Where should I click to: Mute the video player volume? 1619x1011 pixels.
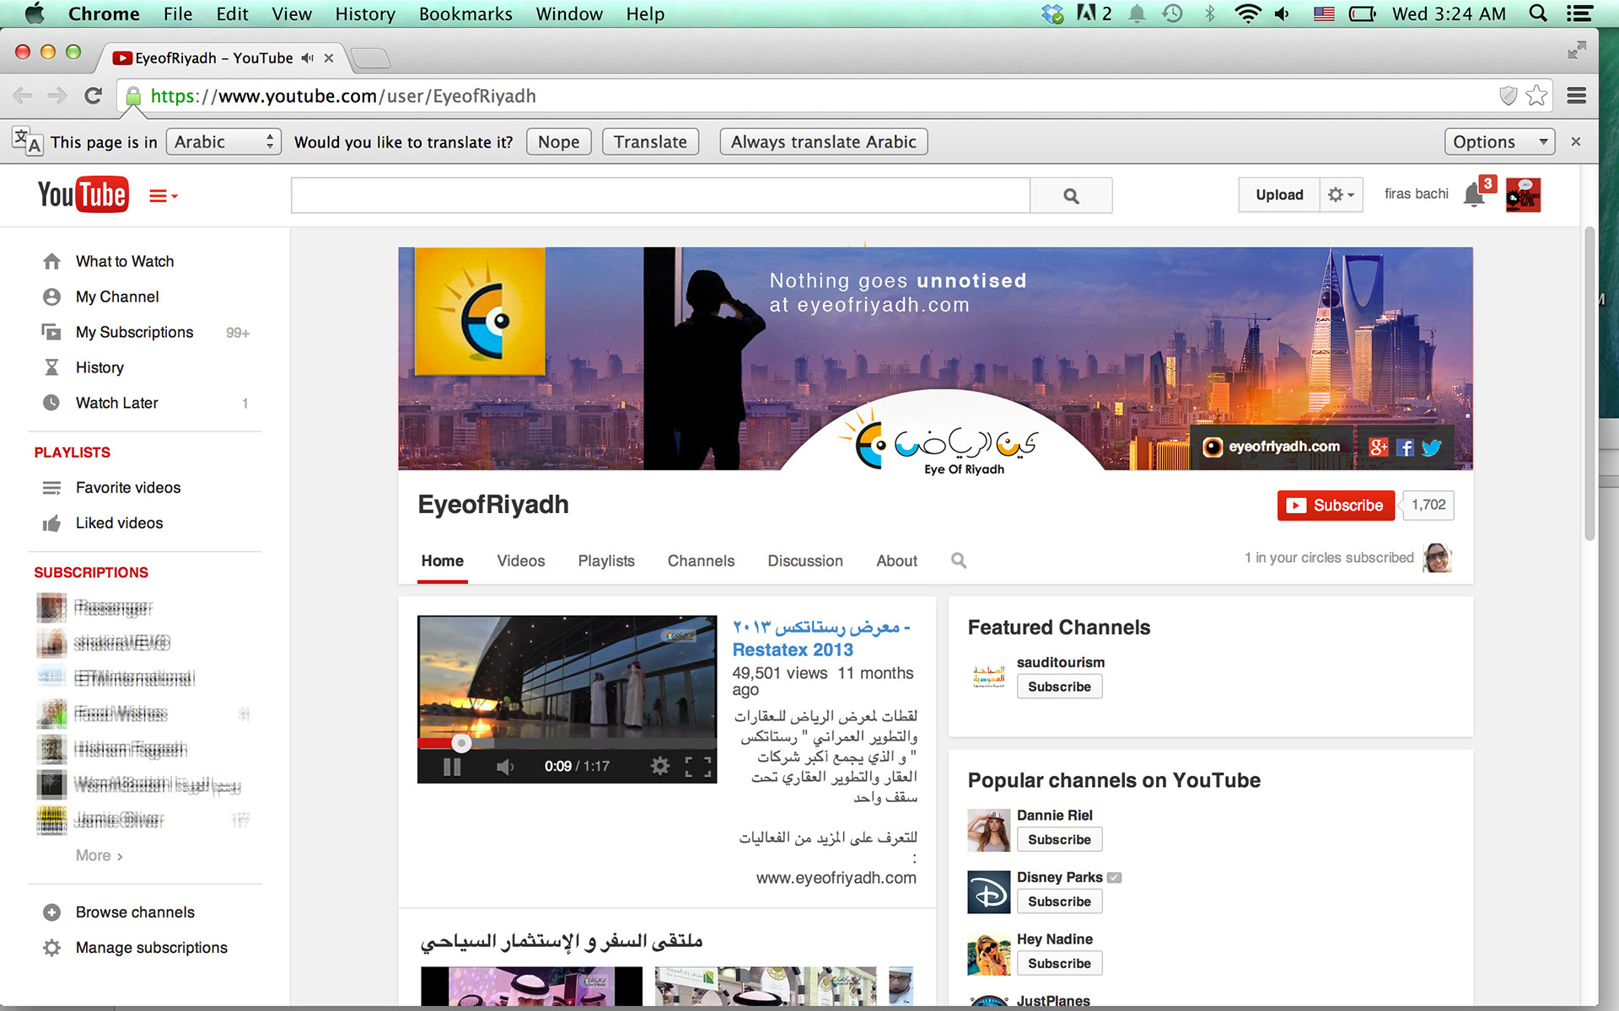(504, 767)
